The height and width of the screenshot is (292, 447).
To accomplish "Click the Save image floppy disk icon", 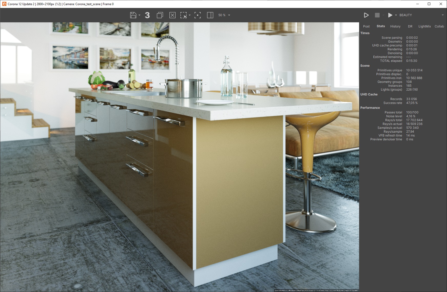I will 133,15.
